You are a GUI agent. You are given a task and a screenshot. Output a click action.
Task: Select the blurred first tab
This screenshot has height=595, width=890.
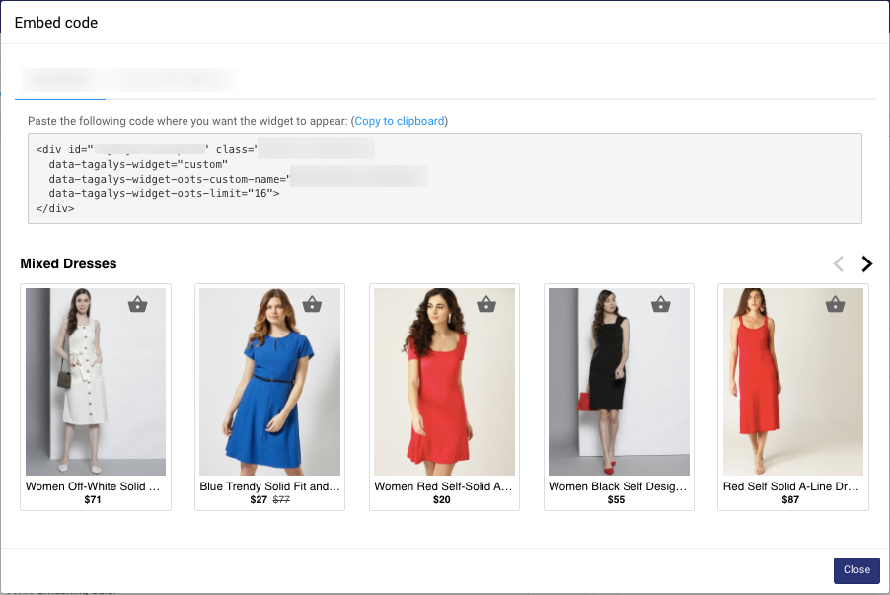[60, 81]
